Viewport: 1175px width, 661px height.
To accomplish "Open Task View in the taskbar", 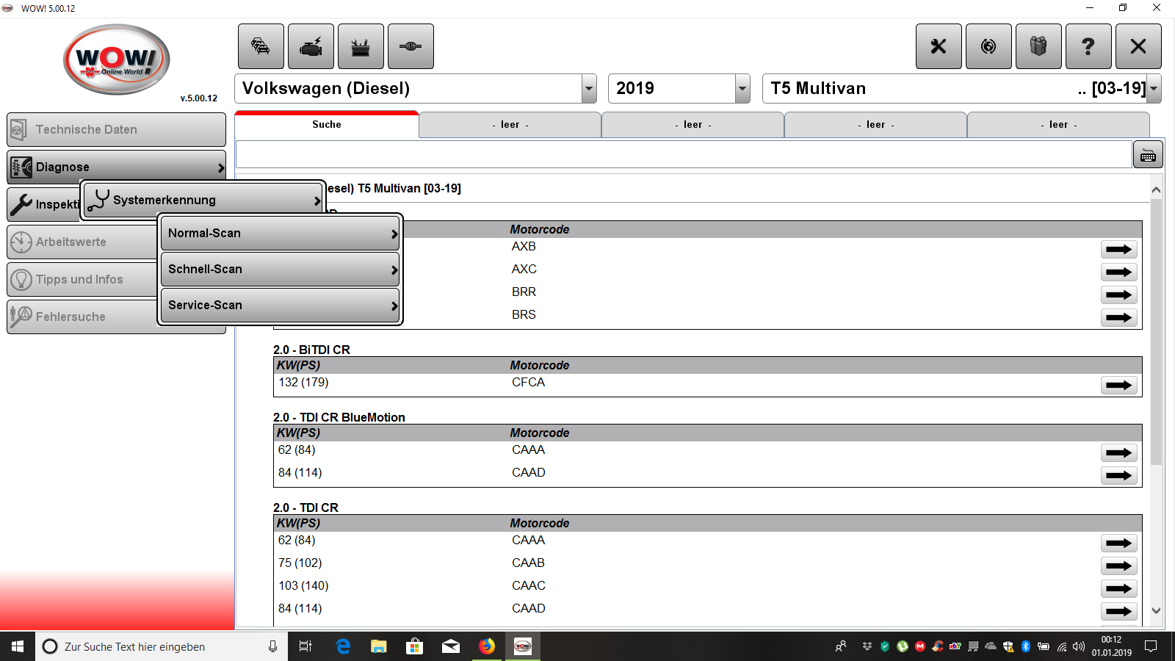I will coord(305,646).
